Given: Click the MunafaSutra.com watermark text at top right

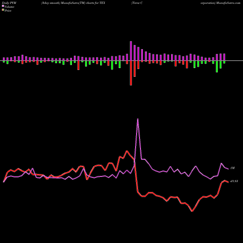Looking at the screenshot, I should click(228, 3).
